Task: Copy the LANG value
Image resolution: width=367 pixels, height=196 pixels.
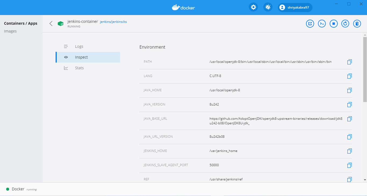Action: 349,76
